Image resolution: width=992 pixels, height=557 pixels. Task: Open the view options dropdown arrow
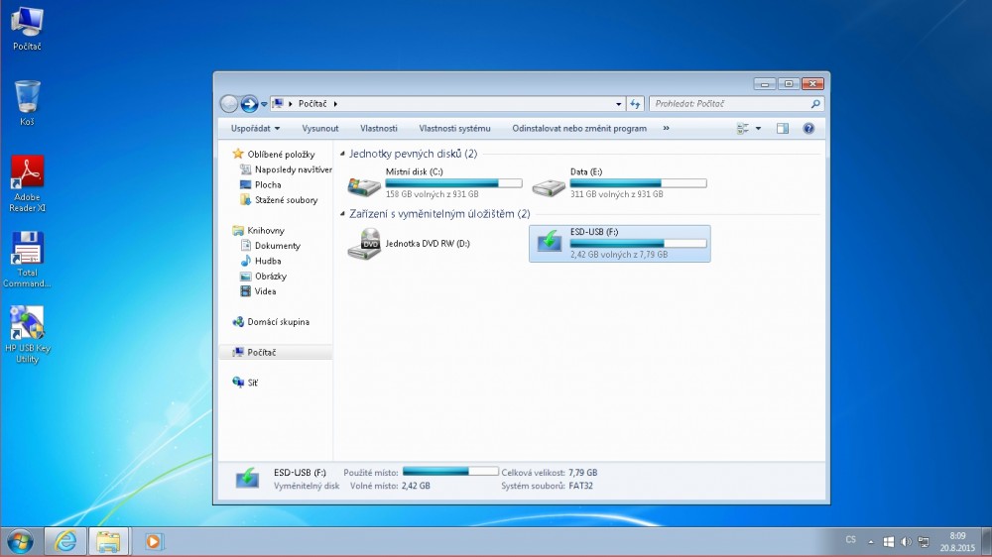[759, 128]
